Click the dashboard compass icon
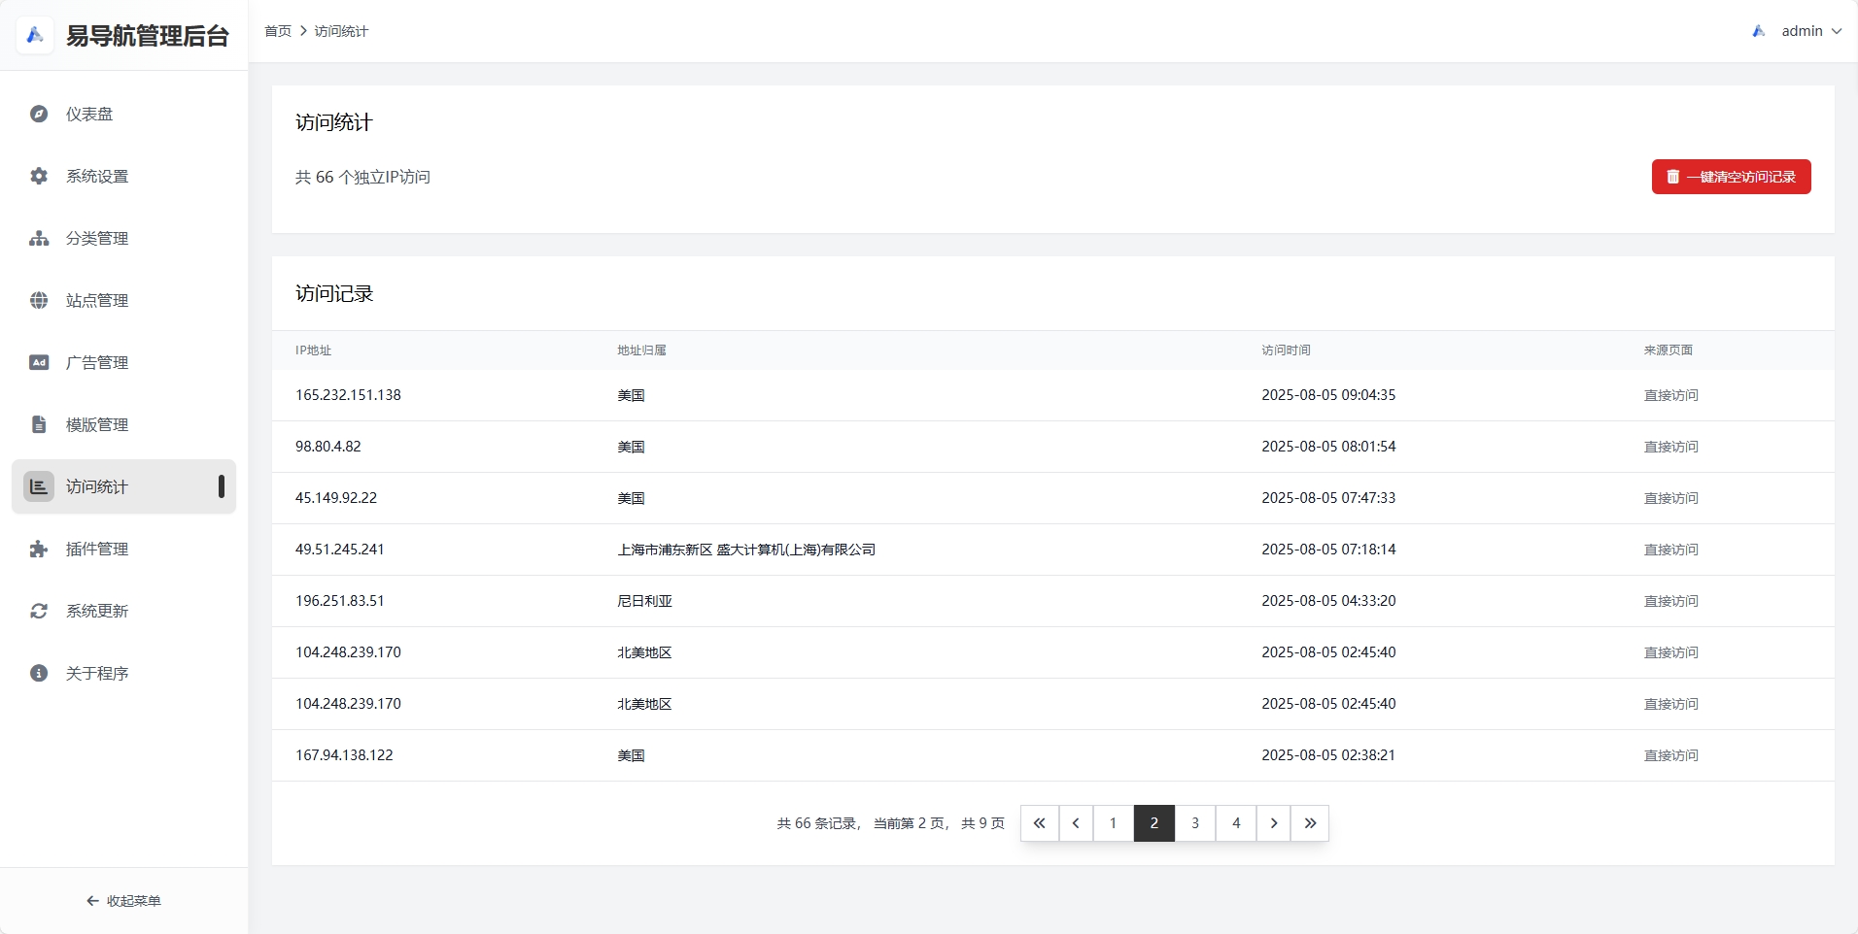The height and width of the screenshot is (934, 1858). point(39,114)
